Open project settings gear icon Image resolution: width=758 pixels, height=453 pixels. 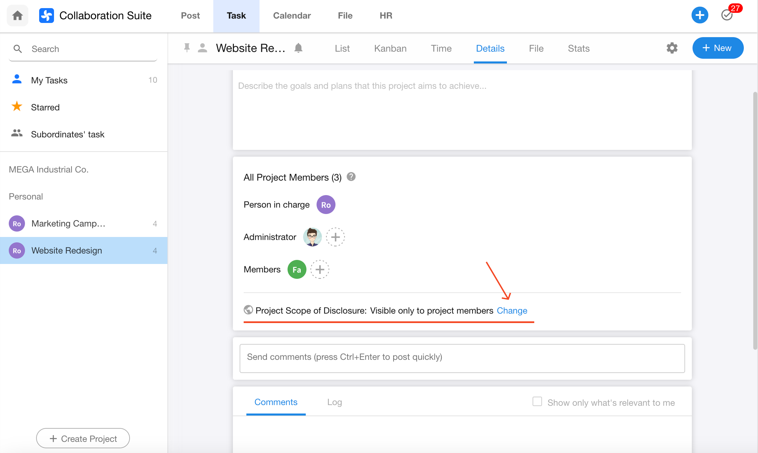pyautogui.click(x=672, y=48)
